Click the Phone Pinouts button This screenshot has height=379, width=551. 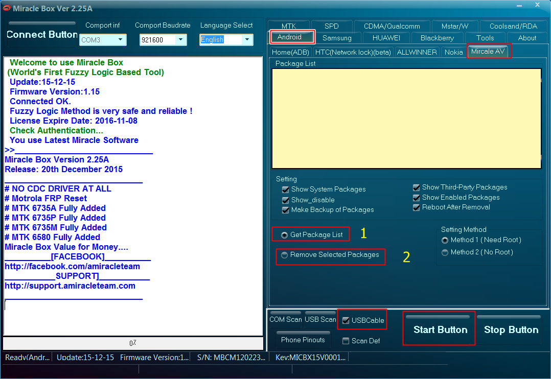[x=303, y=339]
